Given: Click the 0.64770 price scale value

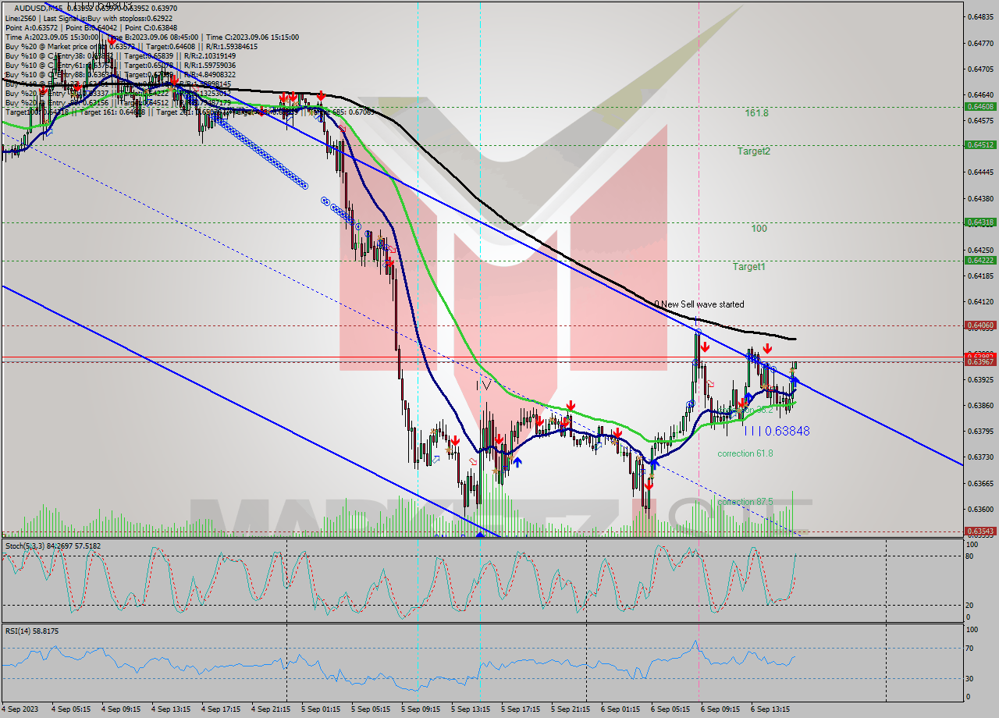Looking at the screenshot, I should (x=980, y=43).
